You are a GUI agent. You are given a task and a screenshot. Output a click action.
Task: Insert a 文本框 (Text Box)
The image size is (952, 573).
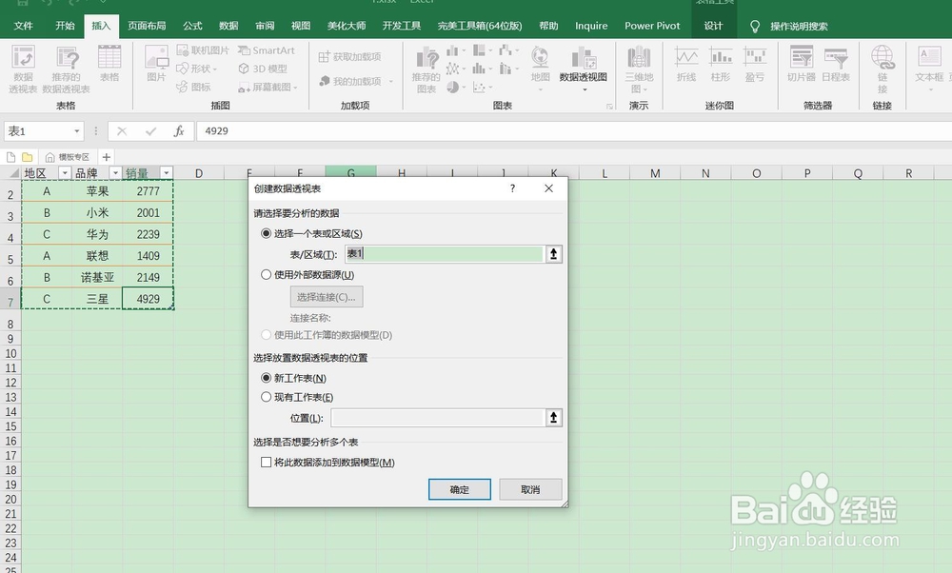tap(930, 67)
